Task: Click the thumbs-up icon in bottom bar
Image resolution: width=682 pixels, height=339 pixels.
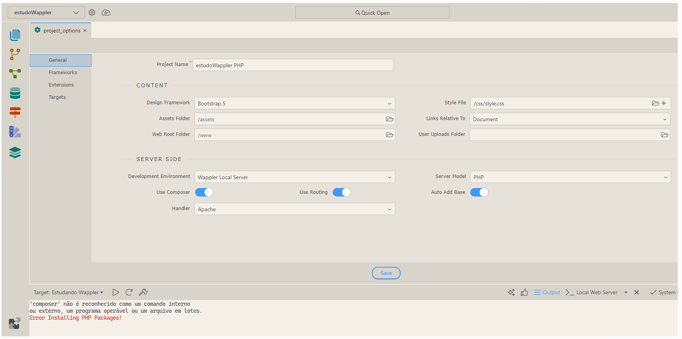Action: pyautogui.click(x=524, y=292)
